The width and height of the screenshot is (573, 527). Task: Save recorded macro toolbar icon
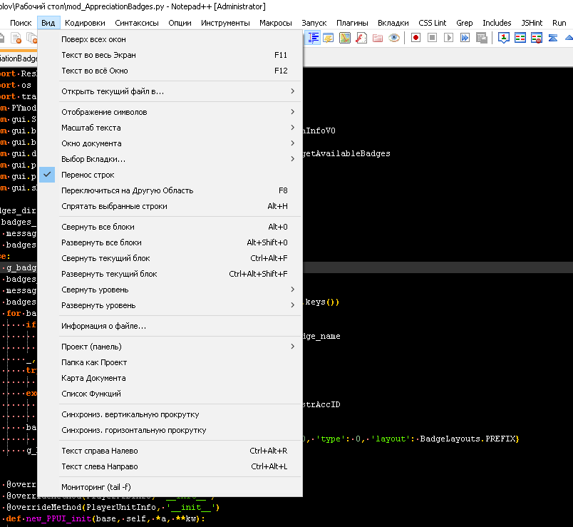coord(482,38)
